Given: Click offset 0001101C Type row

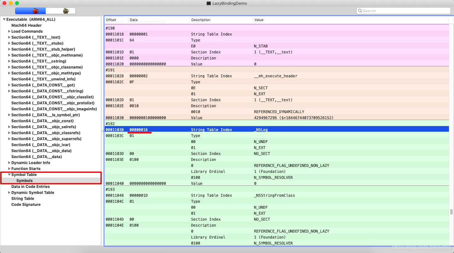Looking at the screenshot, I should tap(277, 40).
